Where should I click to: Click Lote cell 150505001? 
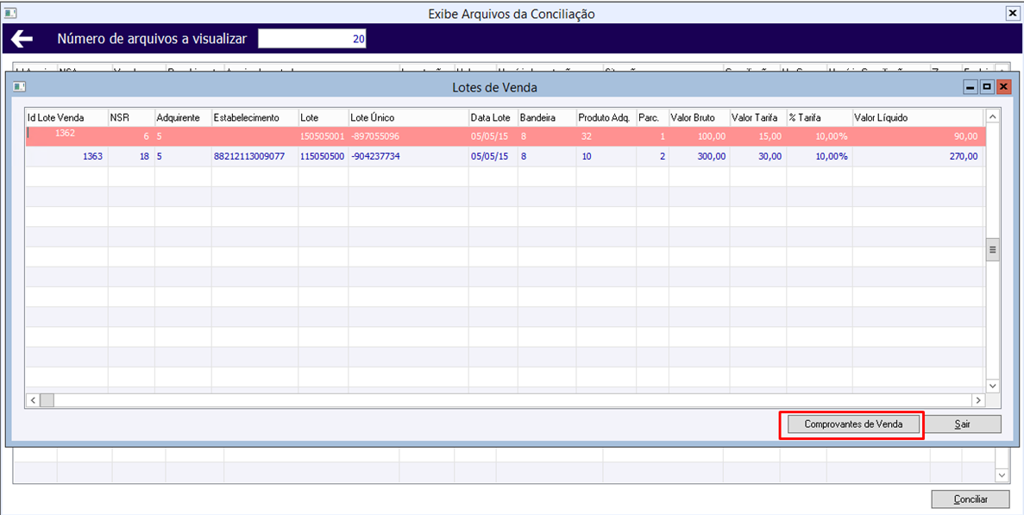323,136
